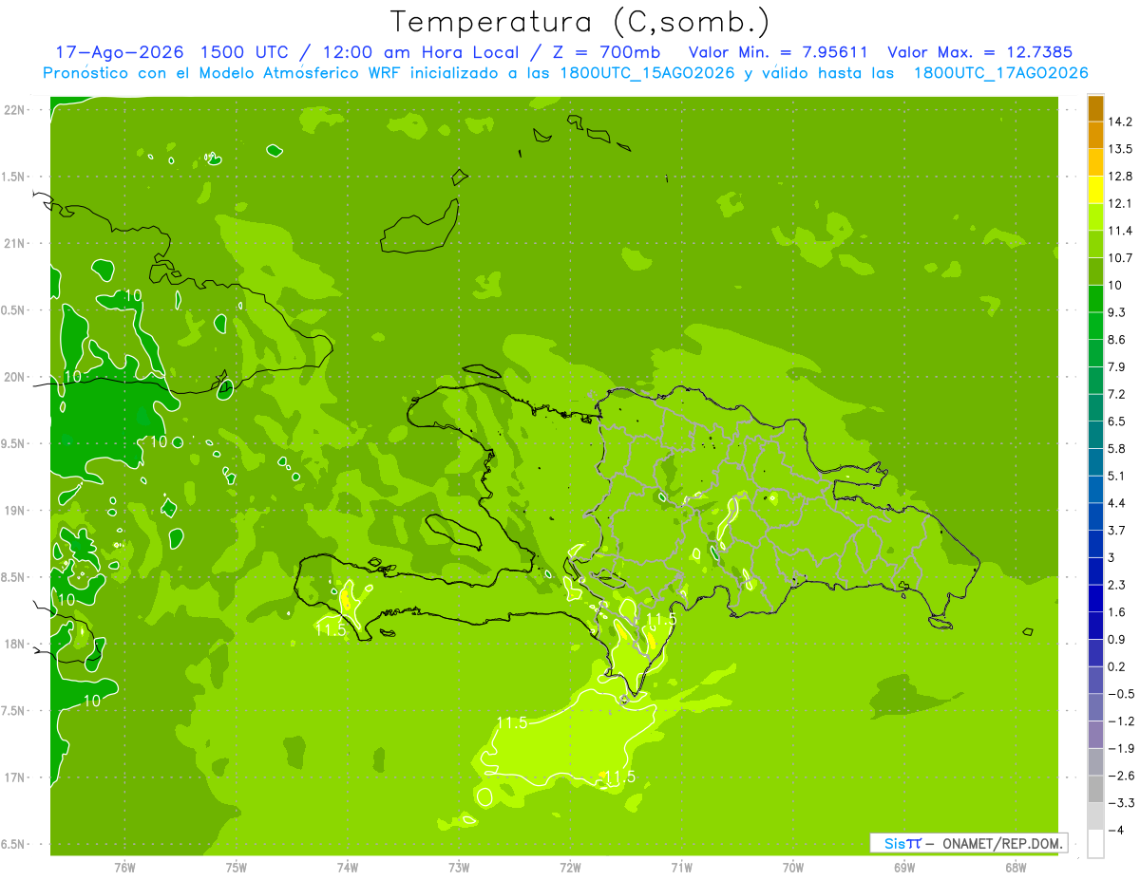Viewport: 1140px width, 880px height.
Task: Click the "5.1" color scale label
Action: click(x=1116, y=476)
